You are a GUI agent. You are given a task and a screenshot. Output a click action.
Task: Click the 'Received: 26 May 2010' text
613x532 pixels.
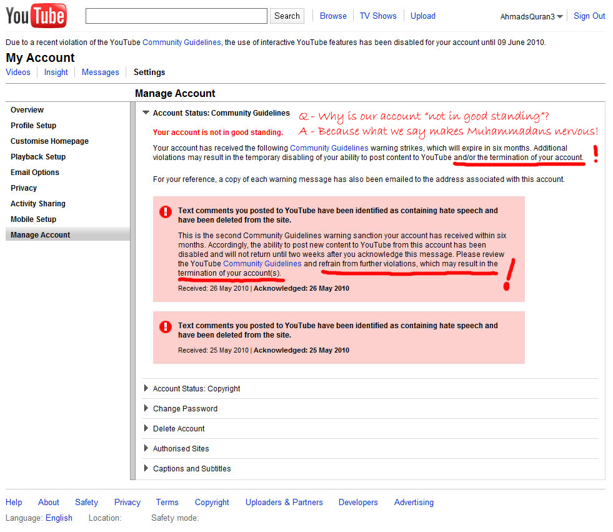coord(213,288)
